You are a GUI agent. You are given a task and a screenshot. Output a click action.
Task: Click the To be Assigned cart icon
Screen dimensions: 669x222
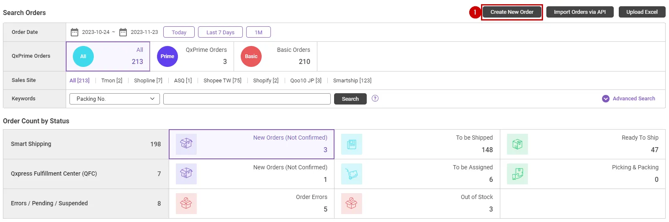click(x=352, y=174)
